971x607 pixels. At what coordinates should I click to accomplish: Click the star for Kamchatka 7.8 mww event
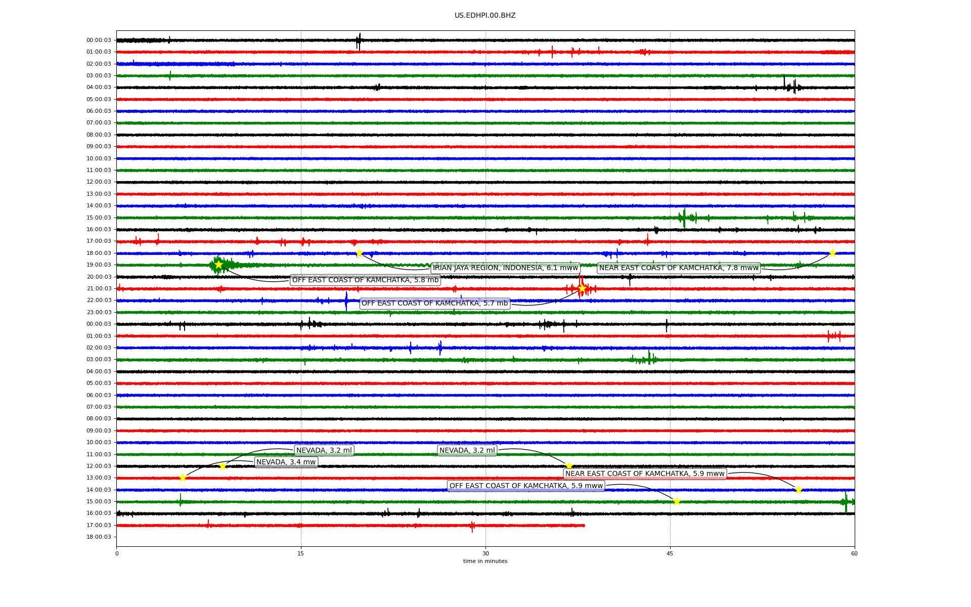832,253
